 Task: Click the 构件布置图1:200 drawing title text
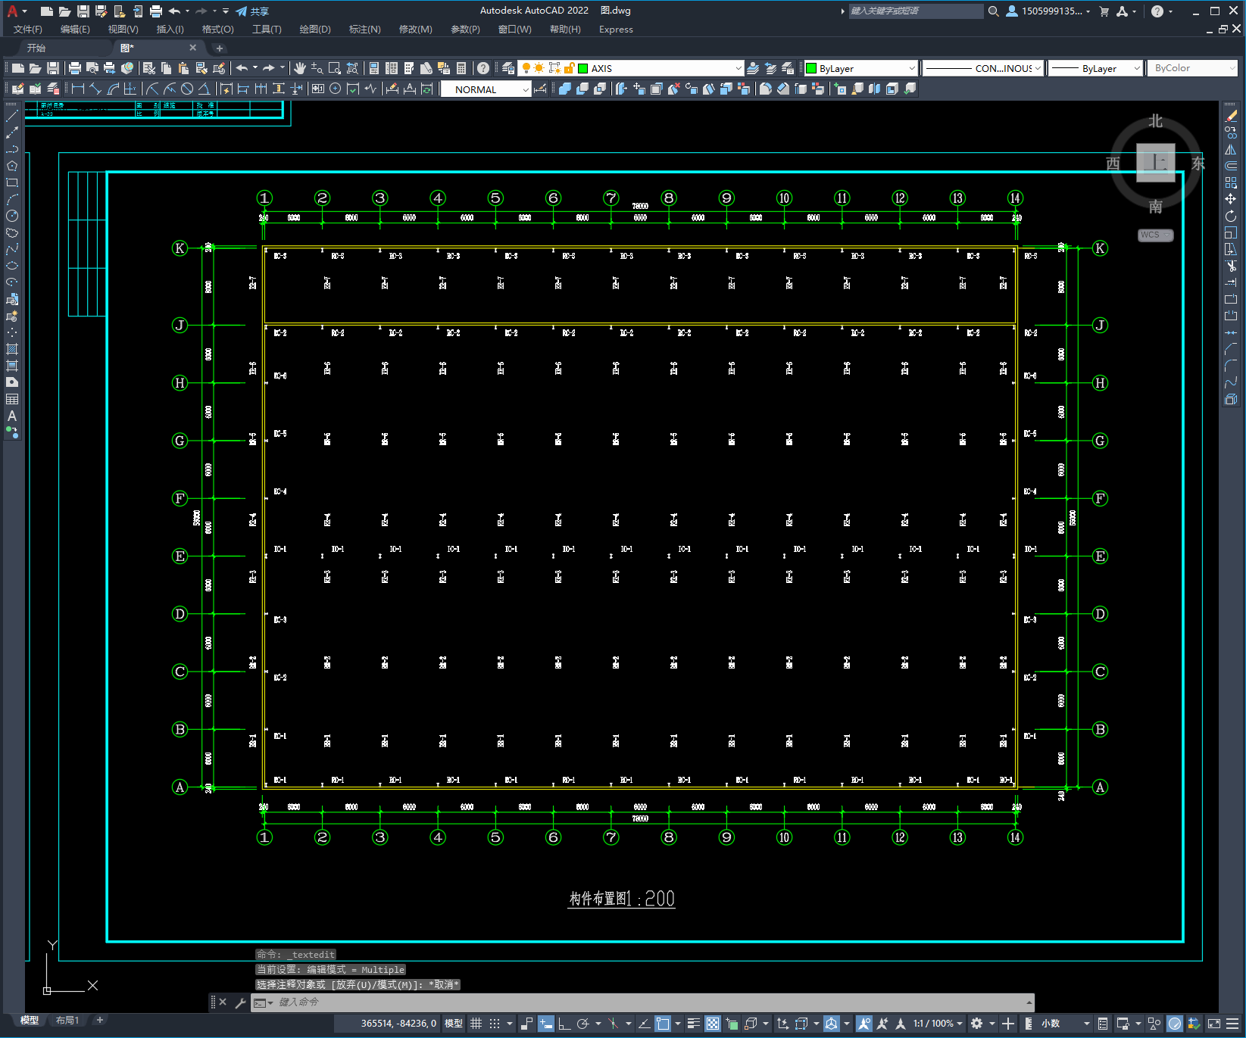(622, 899)
